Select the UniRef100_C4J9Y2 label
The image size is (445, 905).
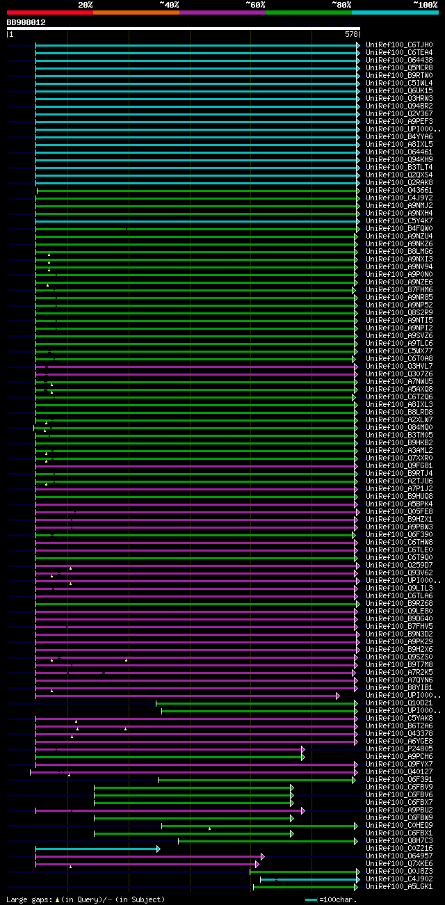click(399, 198)
